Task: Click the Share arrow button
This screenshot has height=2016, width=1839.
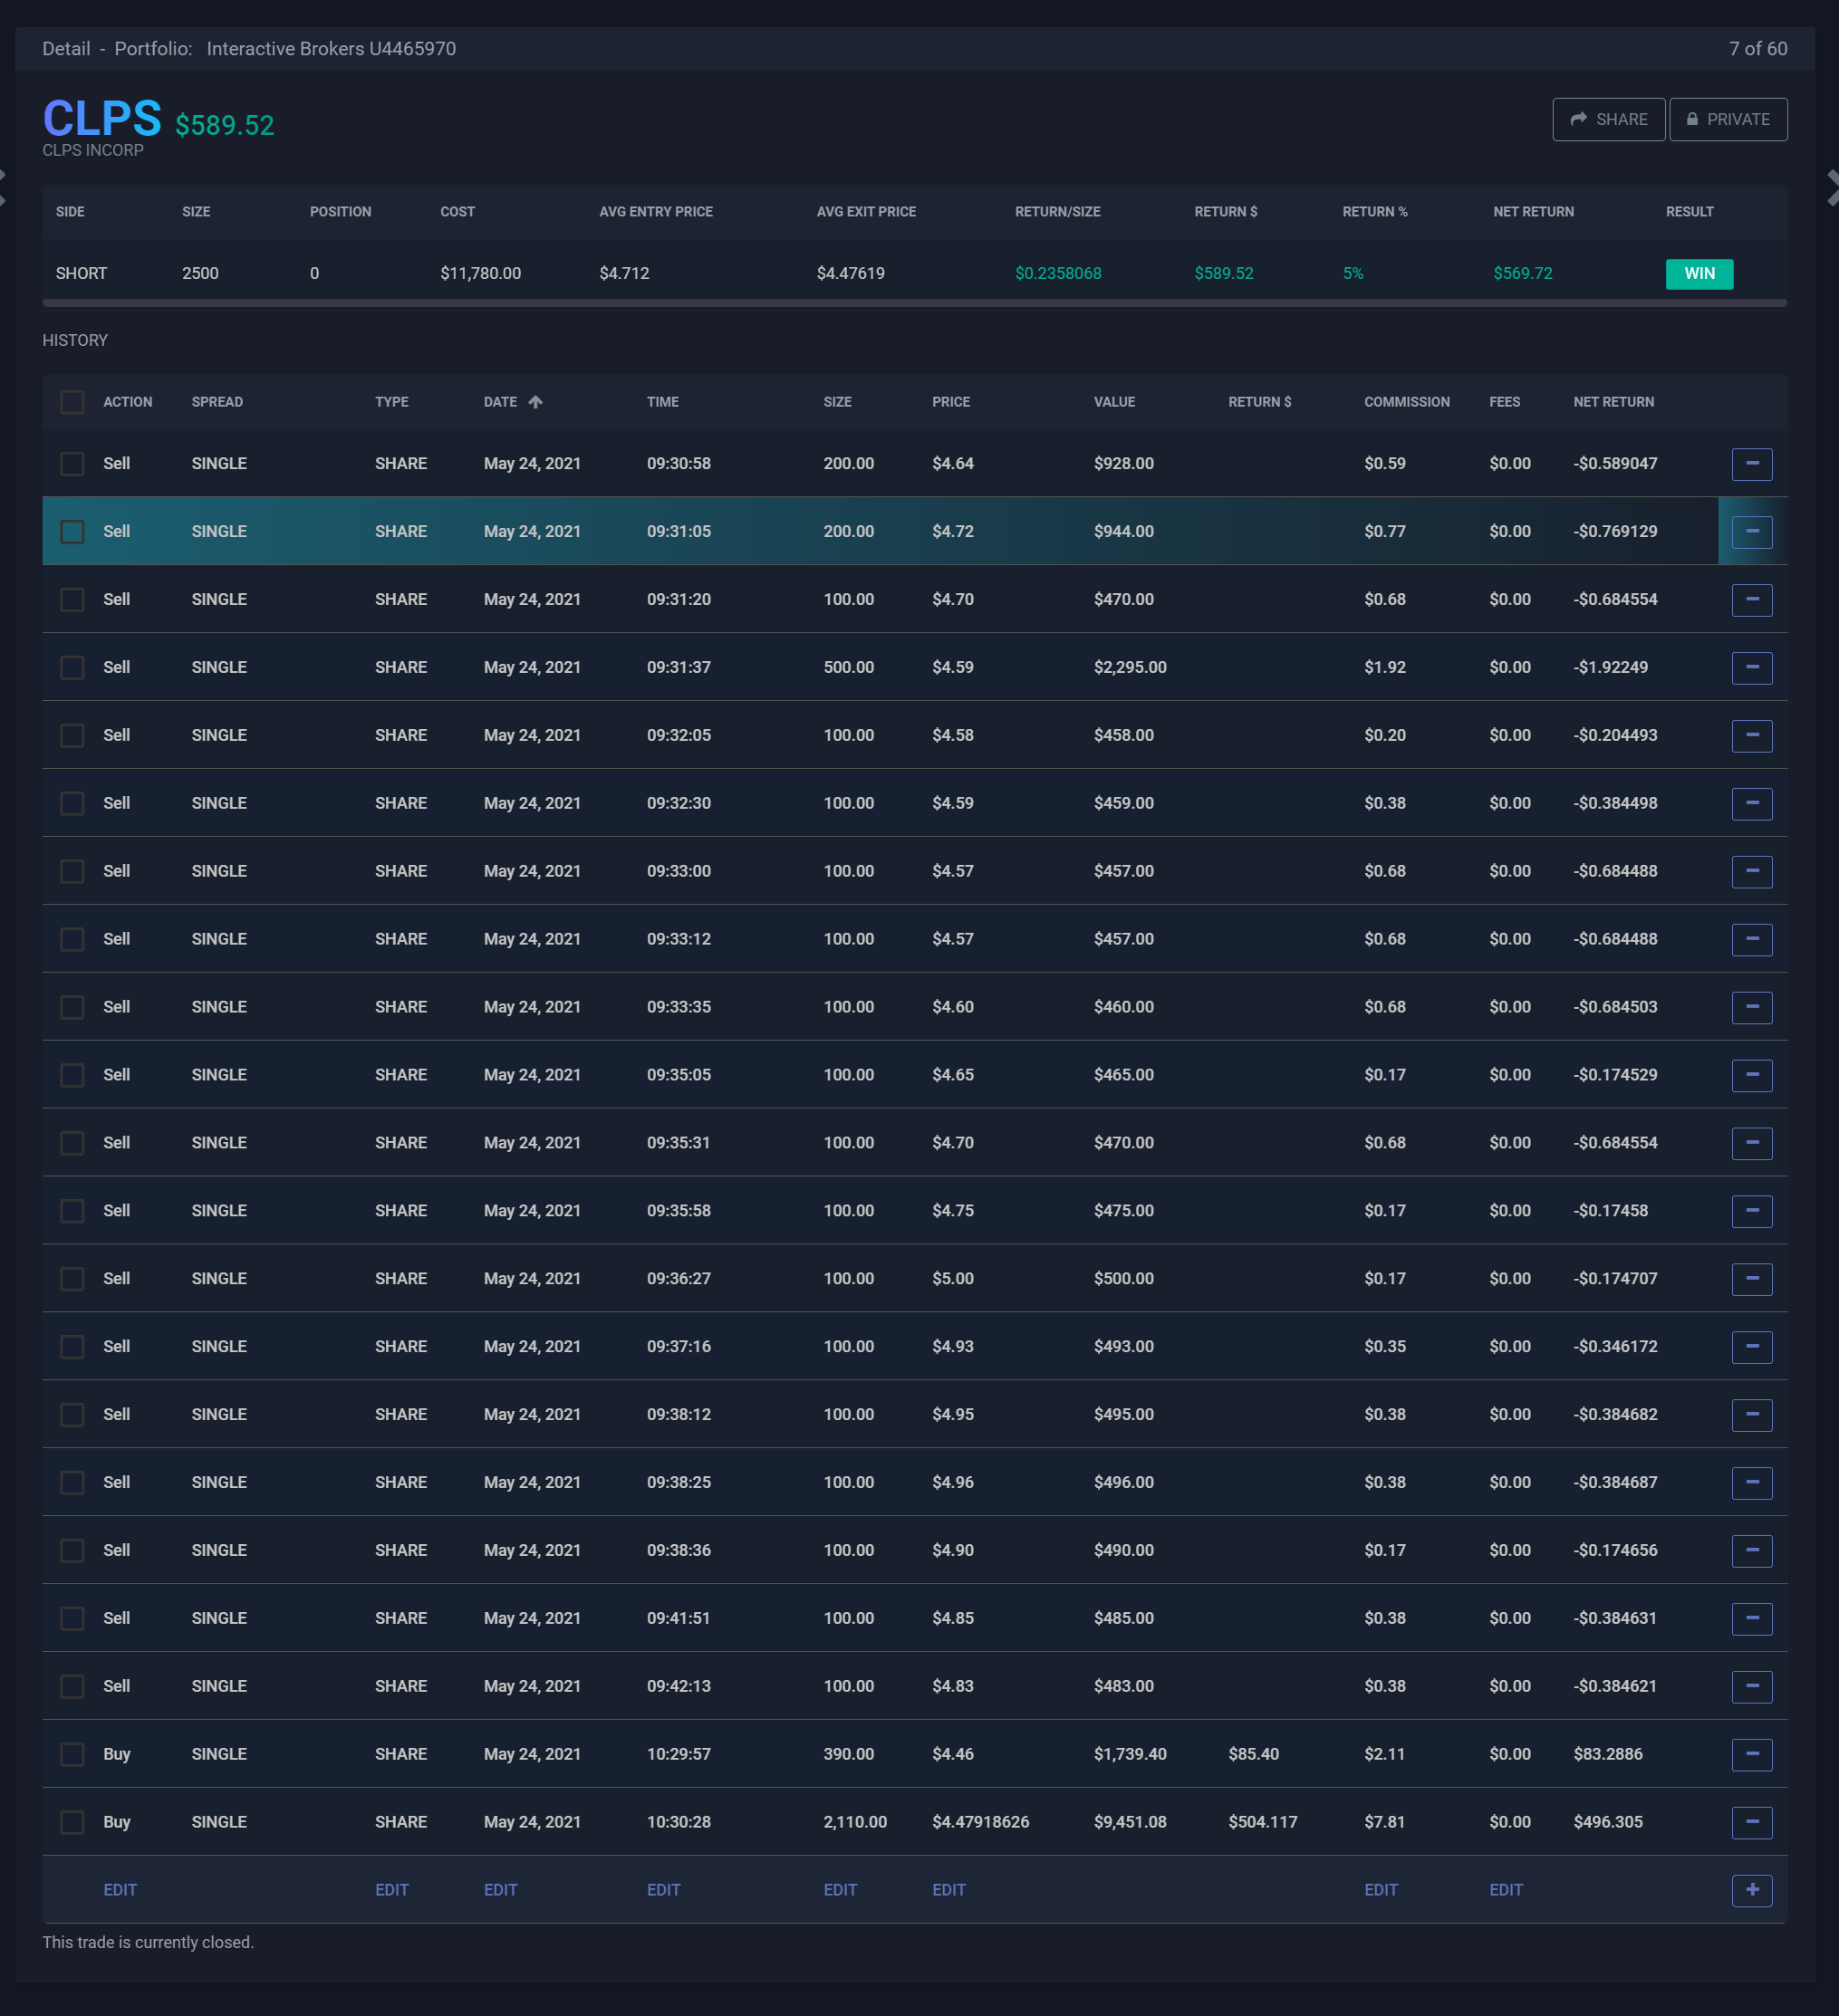Action: point(1608,119)
